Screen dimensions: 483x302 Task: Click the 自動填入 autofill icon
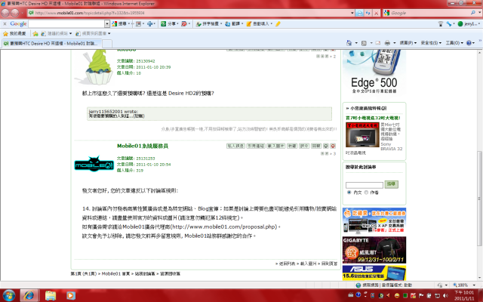[249, 23]
